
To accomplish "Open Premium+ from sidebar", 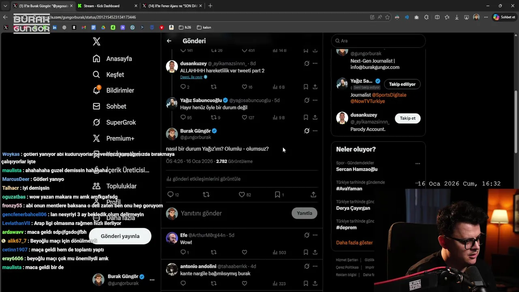I will click(x=113, y=138).
